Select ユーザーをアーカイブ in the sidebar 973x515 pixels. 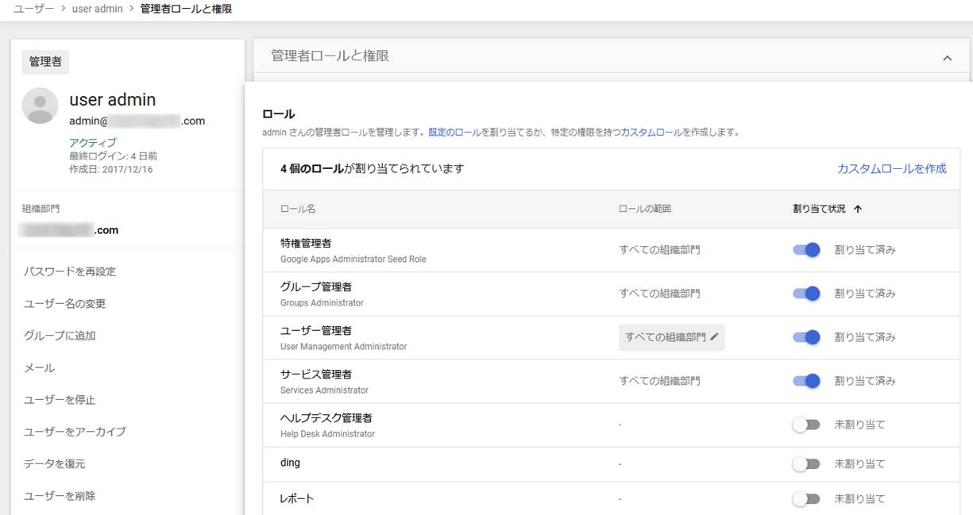pyautogui.click(x=75, y=432)
